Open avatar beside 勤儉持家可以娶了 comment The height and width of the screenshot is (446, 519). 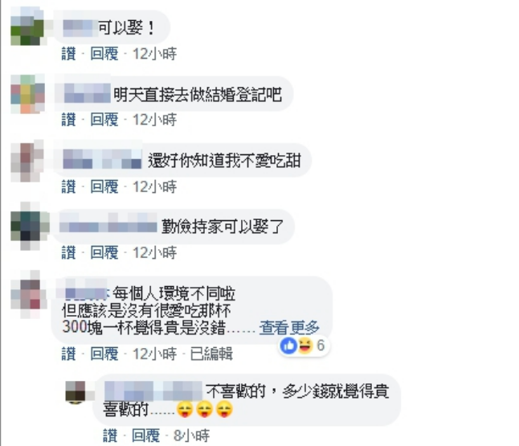coord(30,226)
